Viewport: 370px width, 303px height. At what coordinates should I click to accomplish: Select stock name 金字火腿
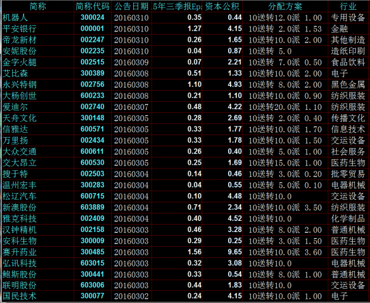[19, 62]
